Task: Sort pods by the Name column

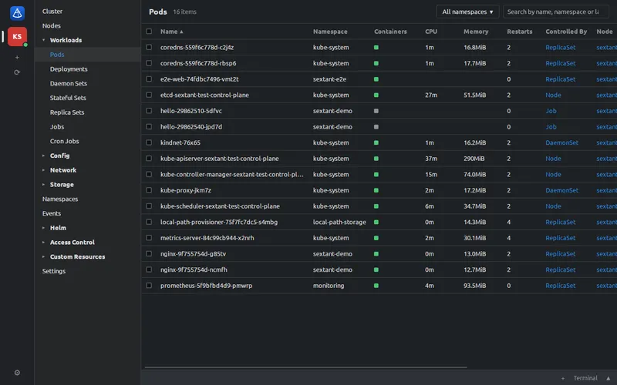Action: (x=171, y=32)
